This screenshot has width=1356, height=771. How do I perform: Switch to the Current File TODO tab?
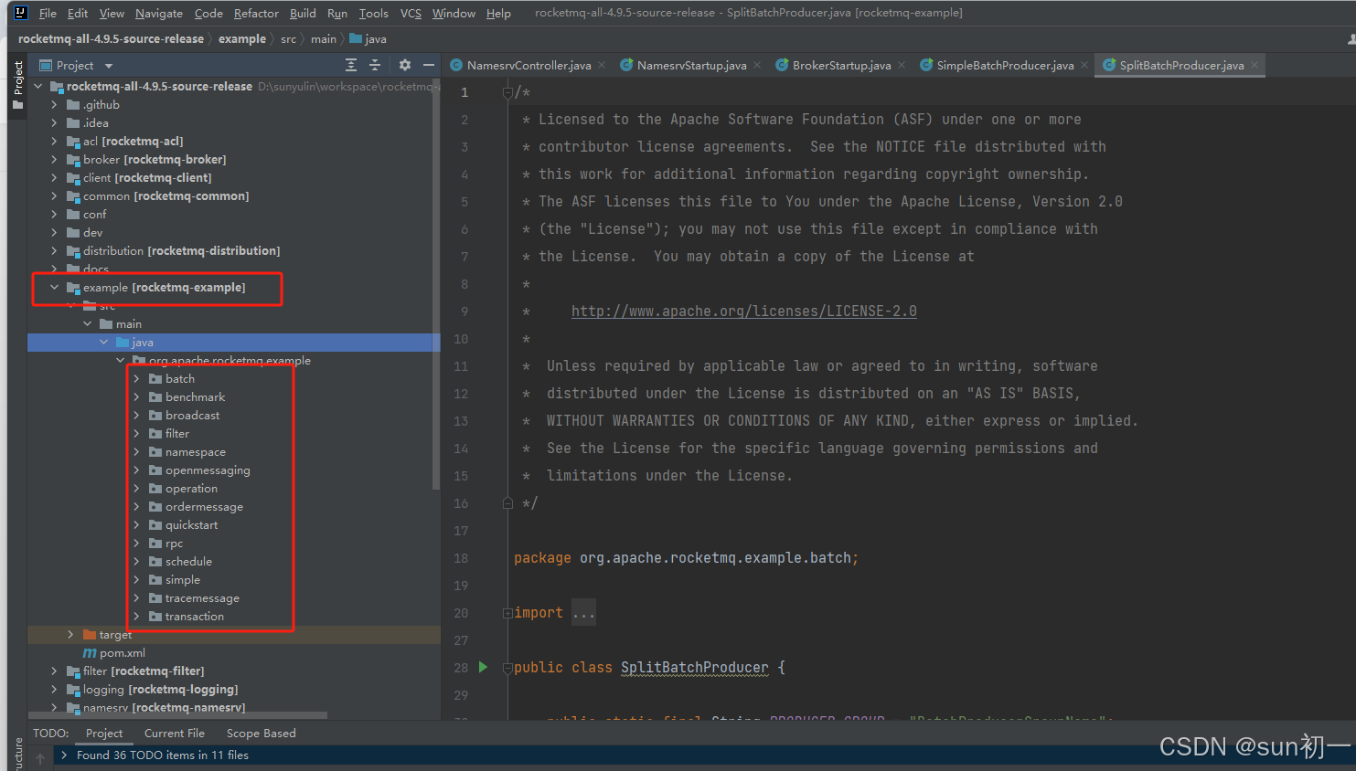coord(174,733)
